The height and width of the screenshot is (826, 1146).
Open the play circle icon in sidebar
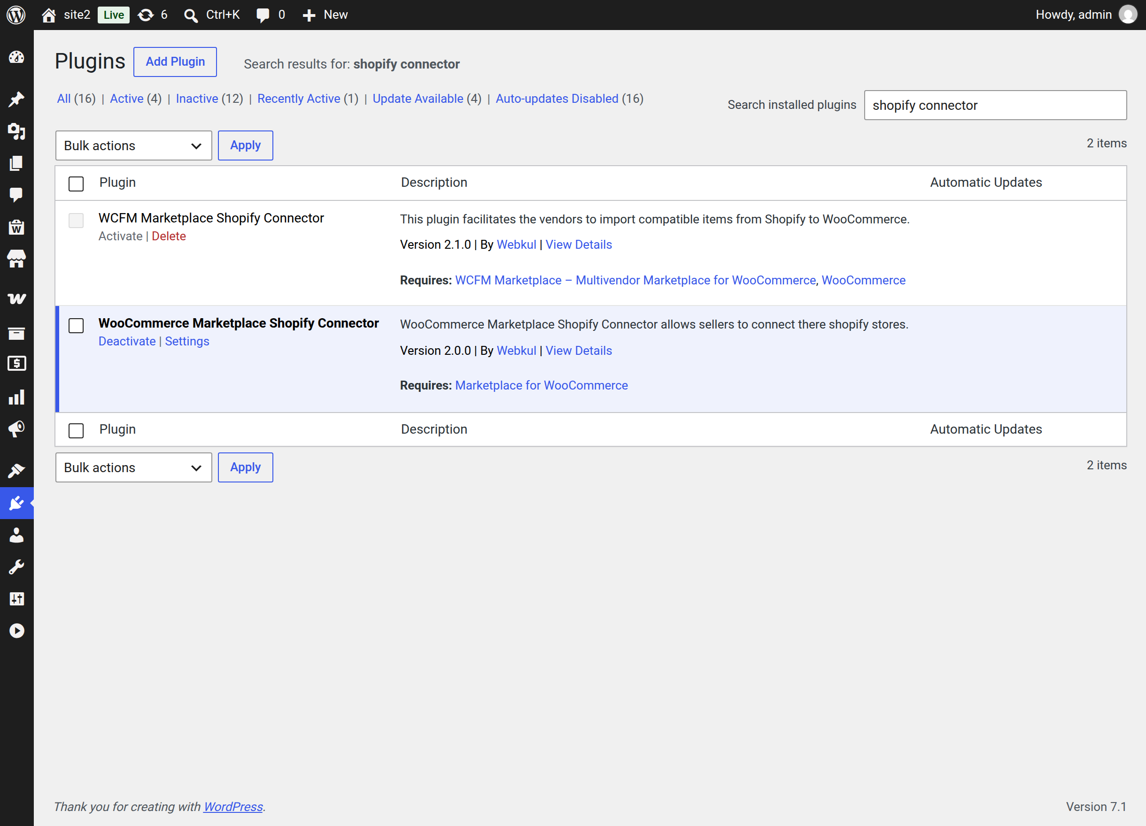pos(17,631)
